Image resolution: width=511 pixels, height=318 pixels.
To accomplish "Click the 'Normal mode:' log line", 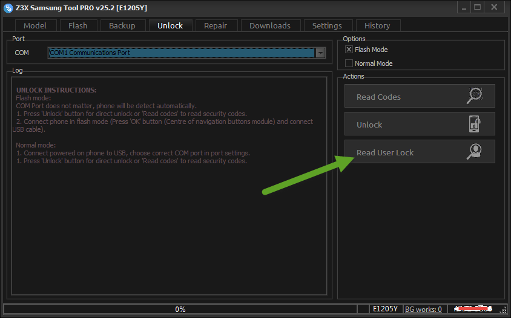I will point(36,145).
